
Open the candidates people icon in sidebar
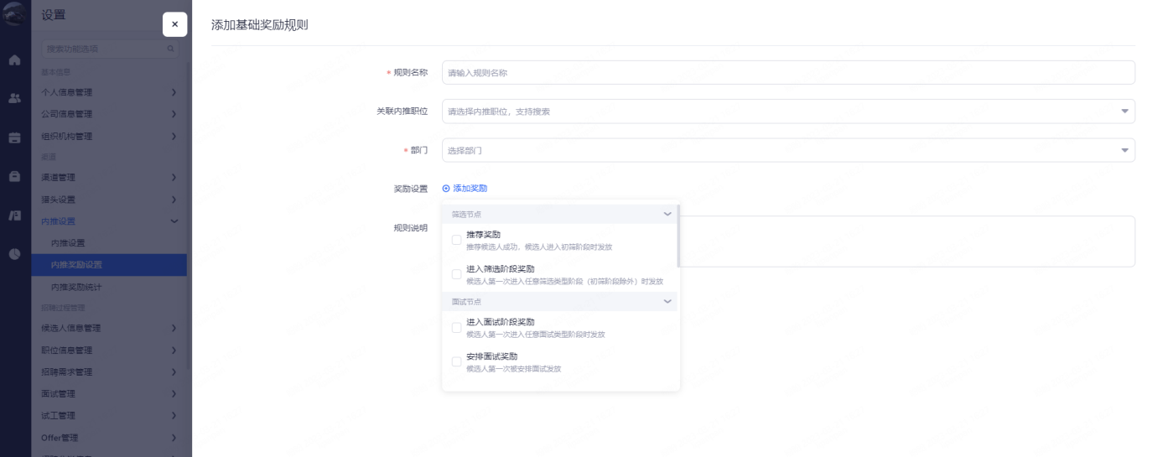14,98
